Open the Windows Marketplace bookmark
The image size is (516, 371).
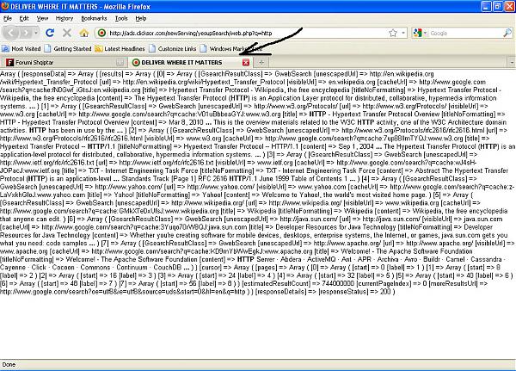pyautogui.click(x=230, y=49)
